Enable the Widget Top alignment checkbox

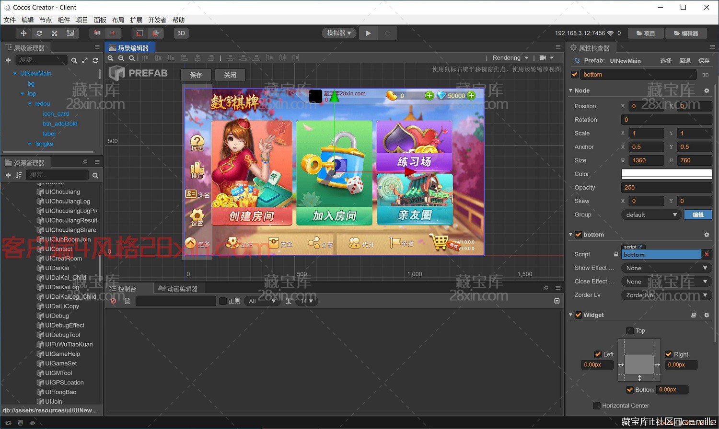click(630, 330)
